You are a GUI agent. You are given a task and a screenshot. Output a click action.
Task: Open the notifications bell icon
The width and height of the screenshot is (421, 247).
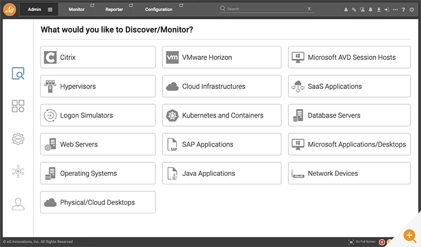[x=370, y=10]
